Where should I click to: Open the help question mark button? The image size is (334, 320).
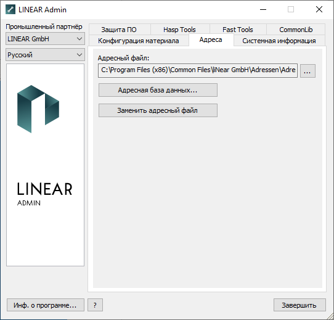tap(95, 305)
